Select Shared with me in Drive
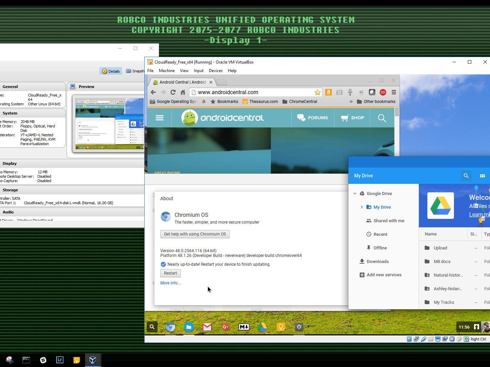The width and height of the screenshot is (490, 367). [389, 221]
